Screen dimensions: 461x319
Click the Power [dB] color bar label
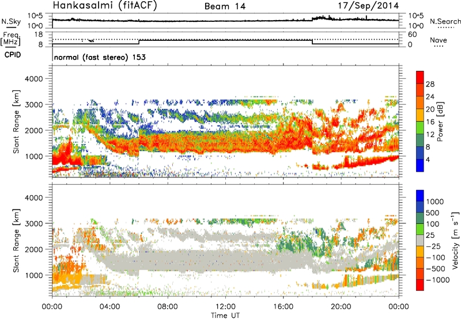[x=440, y=121]
